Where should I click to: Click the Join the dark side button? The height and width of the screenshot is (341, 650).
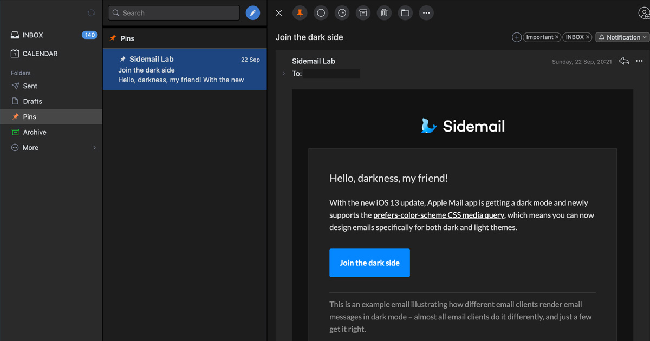coord(369,263)
